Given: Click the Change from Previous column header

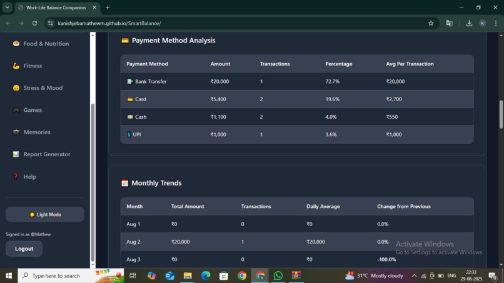Looking at the screenshot, I should tap(404, 206).
